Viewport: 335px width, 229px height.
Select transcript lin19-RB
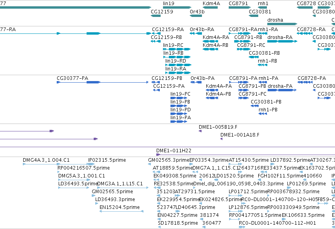coord(177,57)
